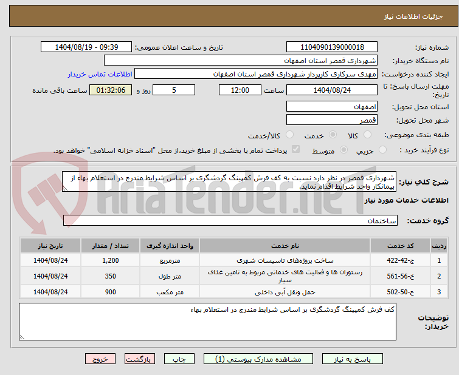
Task: Click the بازگشت back button
Action: click(x=140, y=359)
